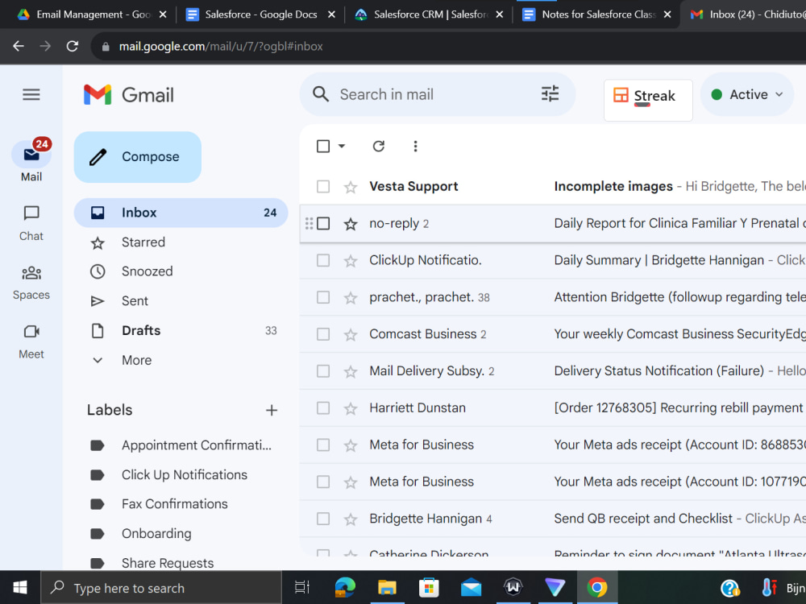
Task: Star the Vesta Support email
Action: (351, 187)
